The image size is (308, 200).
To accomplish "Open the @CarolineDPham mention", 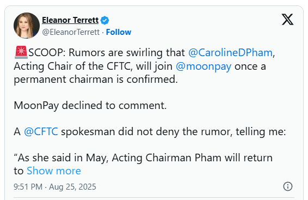I will [230, 53].
